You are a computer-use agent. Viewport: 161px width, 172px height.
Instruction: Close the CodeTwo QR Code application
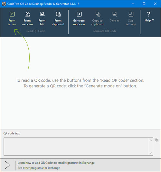point(155,4)
